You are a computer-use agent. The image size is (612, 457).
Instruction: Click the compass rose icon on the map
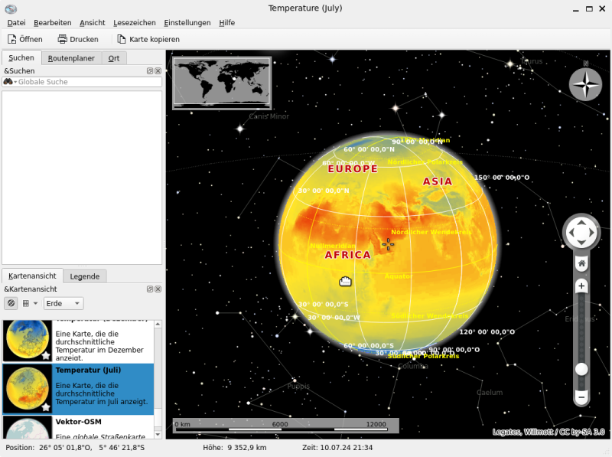pos(585,84)
